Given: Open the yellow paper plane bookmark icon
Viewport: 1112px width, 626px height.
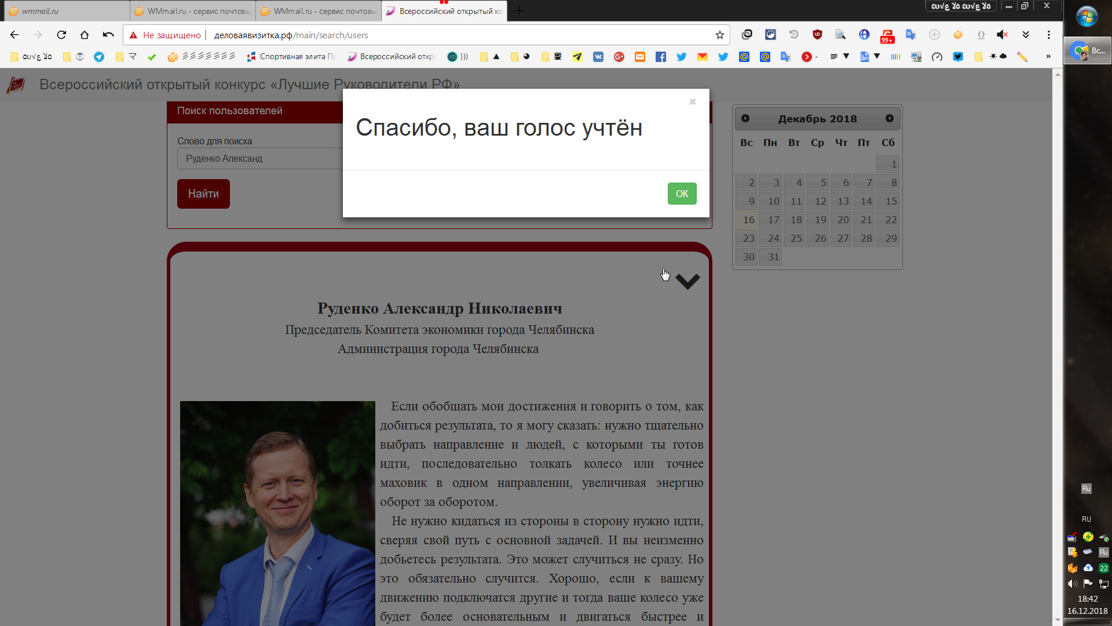Looking at the screenshot, I should [577, 57].
